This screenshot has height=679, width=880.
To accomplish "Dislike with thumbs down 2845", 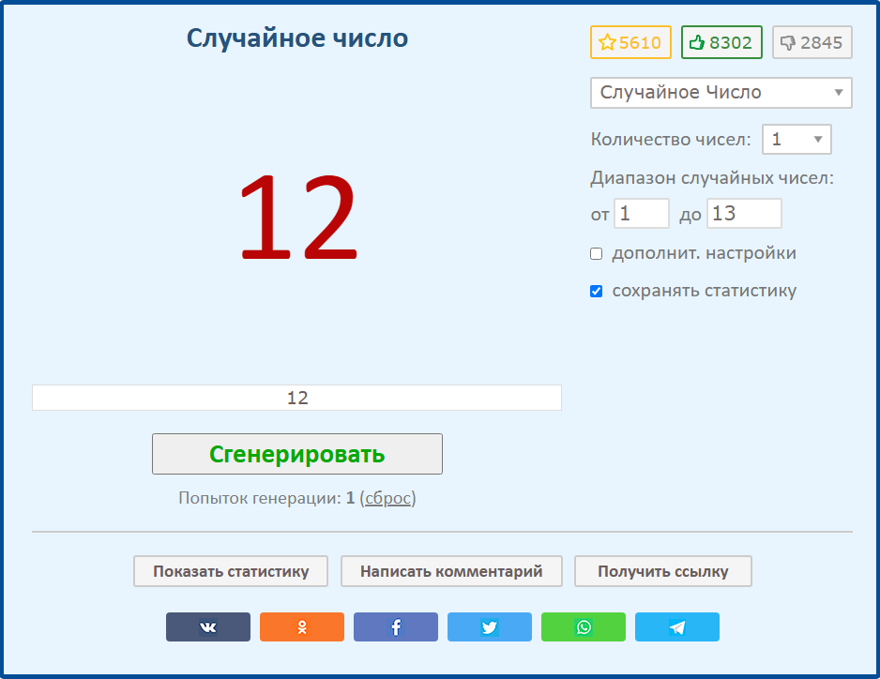I will (812, 42).
